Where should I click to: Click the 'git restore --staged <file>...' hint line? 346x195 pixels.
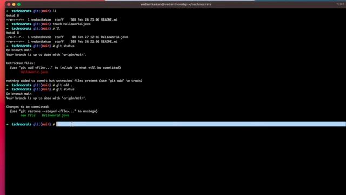54,111
